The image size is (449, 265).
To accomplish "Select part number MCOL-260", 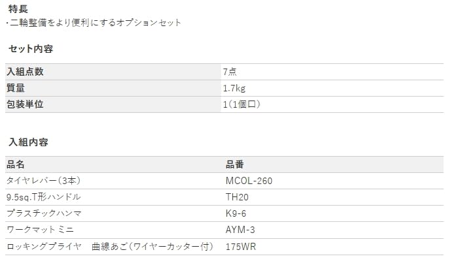I will (249, 181).
